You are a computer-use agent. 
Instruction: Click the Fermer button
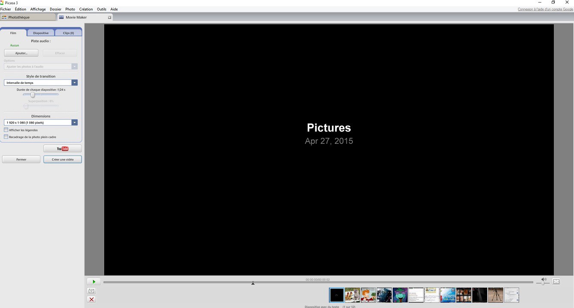pyautogui.click(x=21, y=160)
